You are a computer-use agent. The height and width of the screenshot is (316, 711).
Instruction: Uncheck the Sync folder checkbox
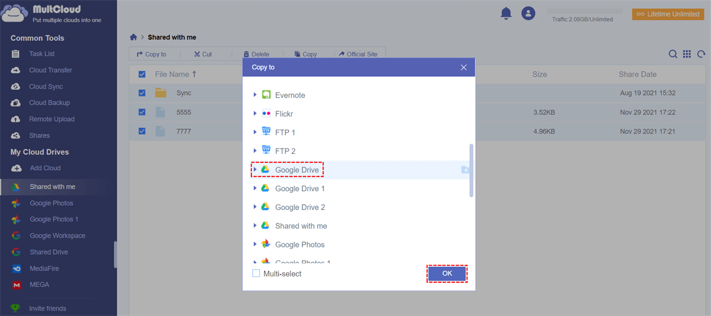point(142,93)
